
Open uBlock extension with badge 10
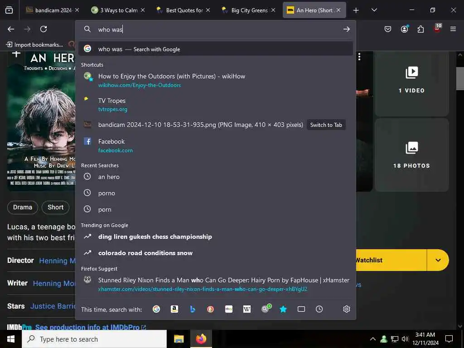pyautogui.click(x=437, y=28)
